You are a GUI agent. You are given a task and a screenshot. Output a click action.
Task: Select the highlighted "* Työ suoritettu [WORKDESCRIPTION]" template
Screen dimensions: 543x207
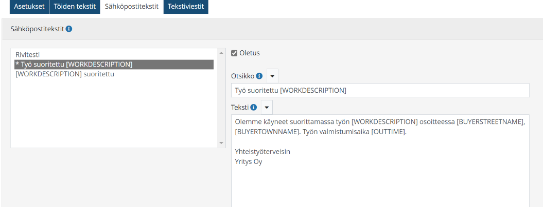(x=74, y=65)
